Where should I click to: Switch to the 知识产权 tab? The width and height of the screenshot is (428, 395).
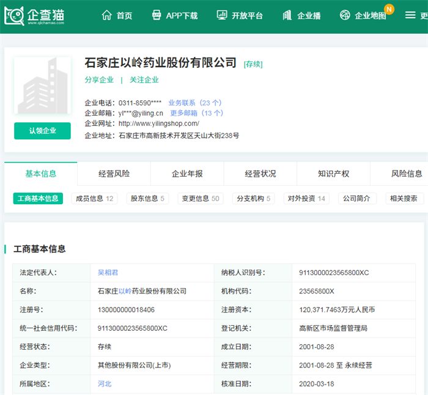point(334,174)
